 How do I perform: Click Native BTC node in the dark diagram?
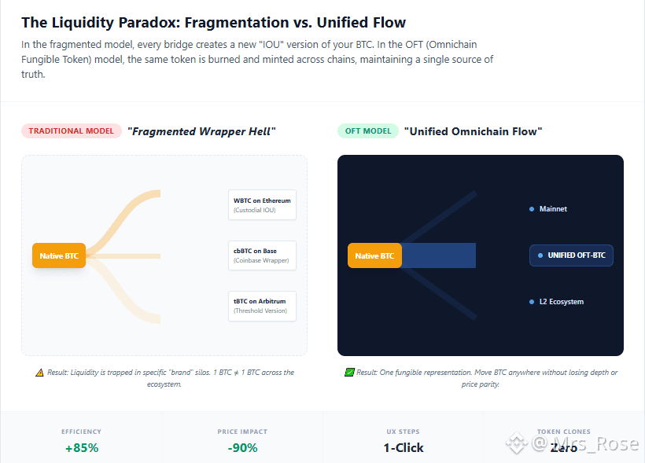374,255
